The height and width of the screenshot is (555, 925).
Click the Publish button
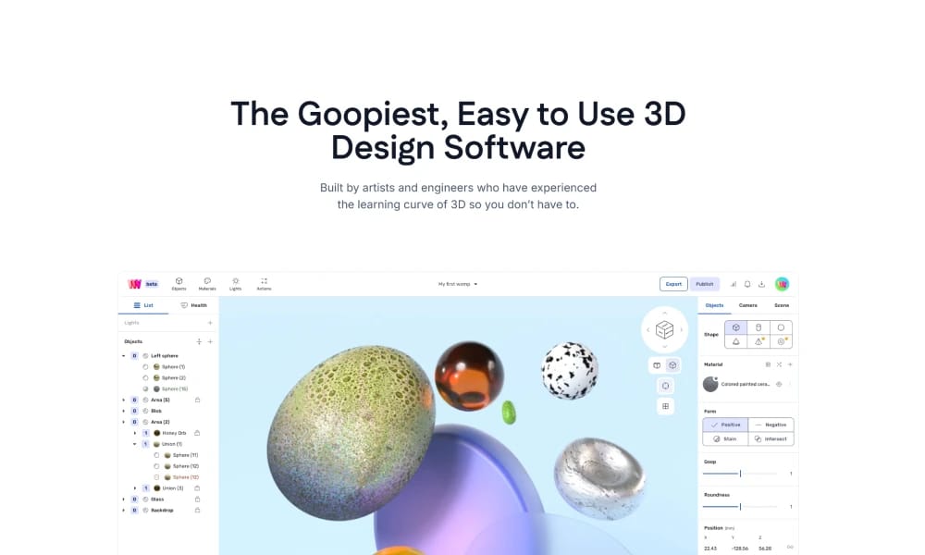tap(704, 284)
